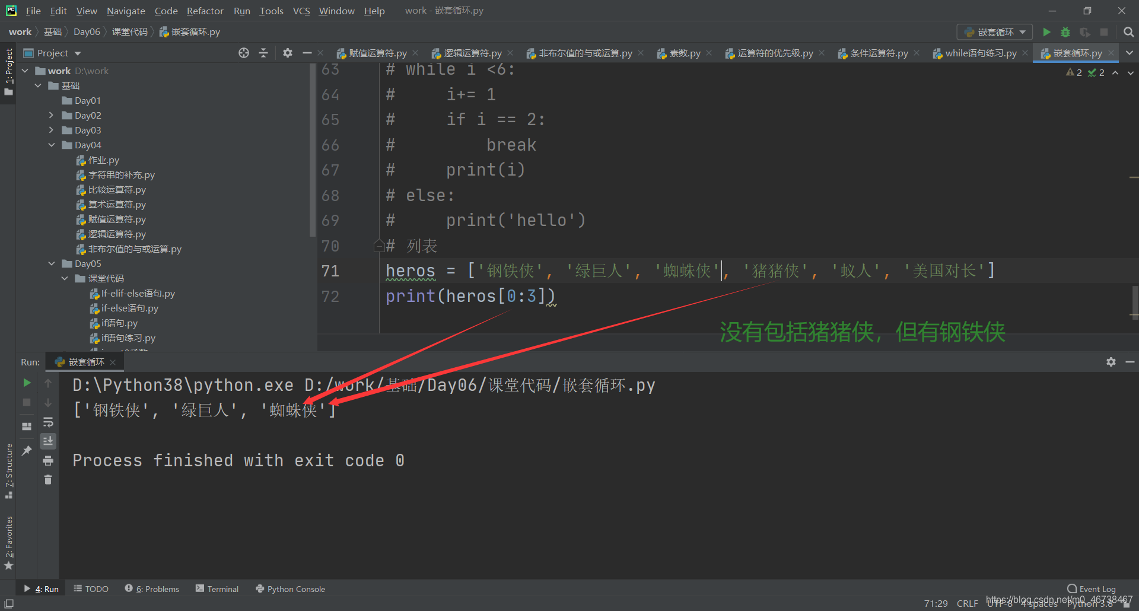Expand the Day03 folder
The width and height of the screenshot is (1139, 611).
pos(51,130)
